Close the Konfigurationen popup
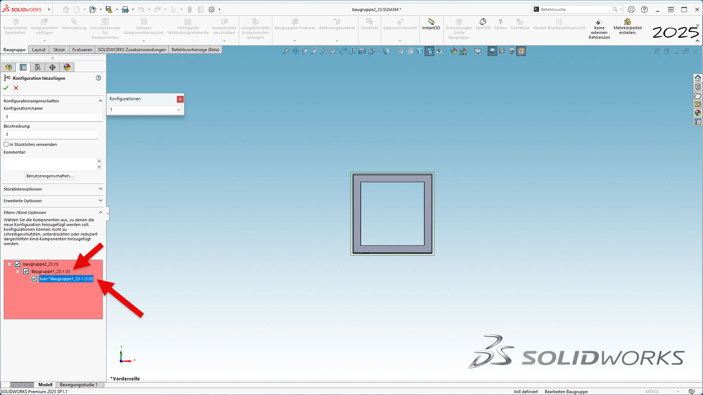 (x=180, y=99)
